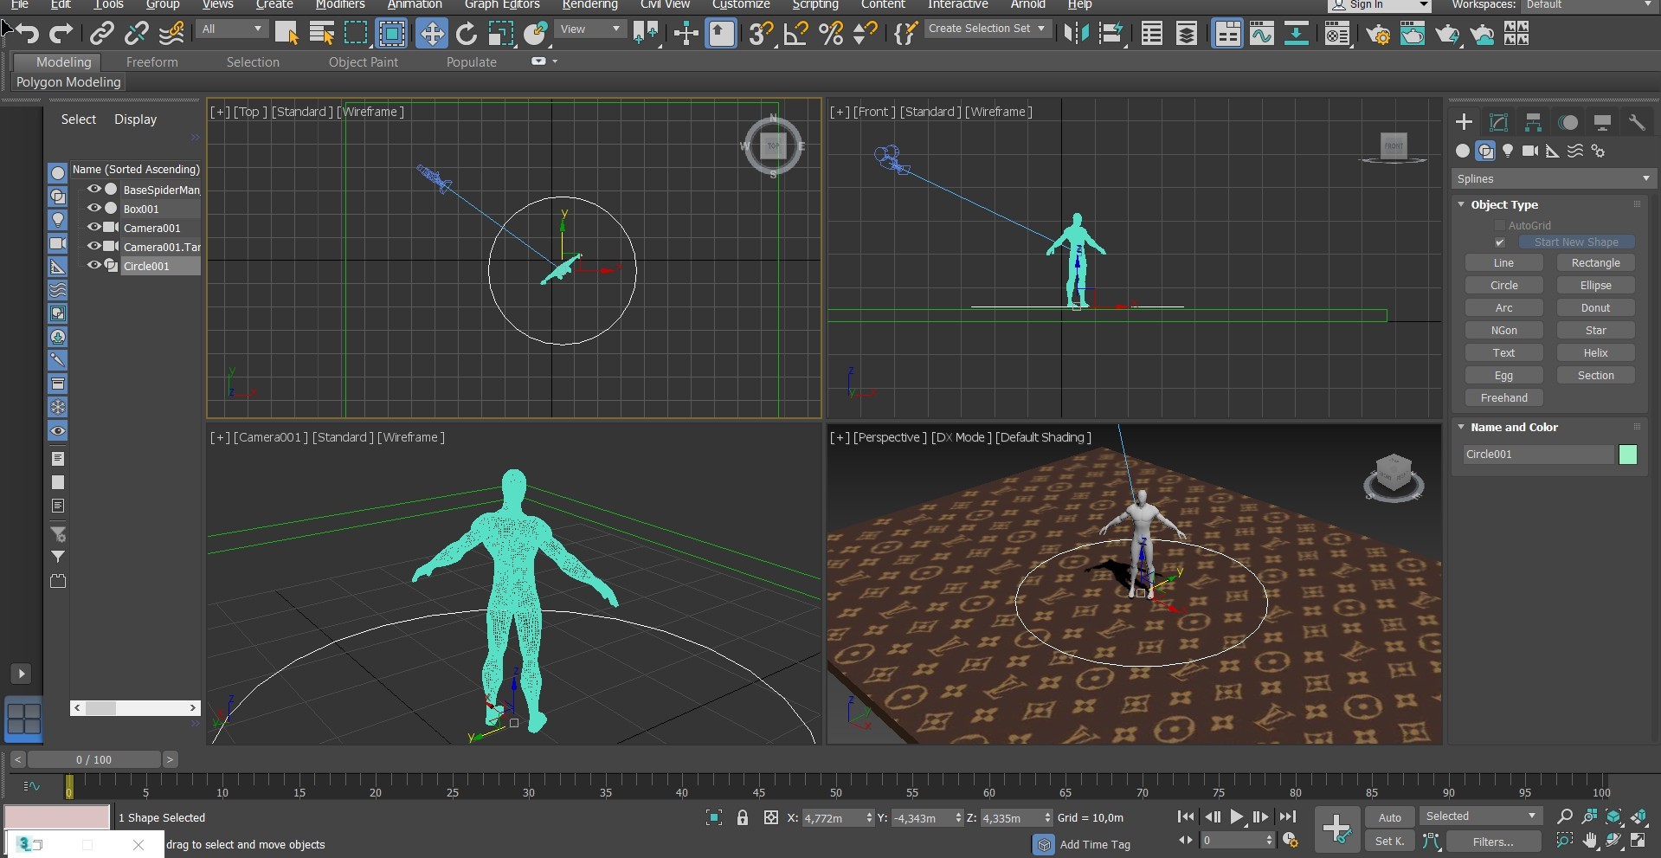Hide Camera001 with its eye icon
The height and width of the screenshot is (858, 1661).
(x=93, y=227)
